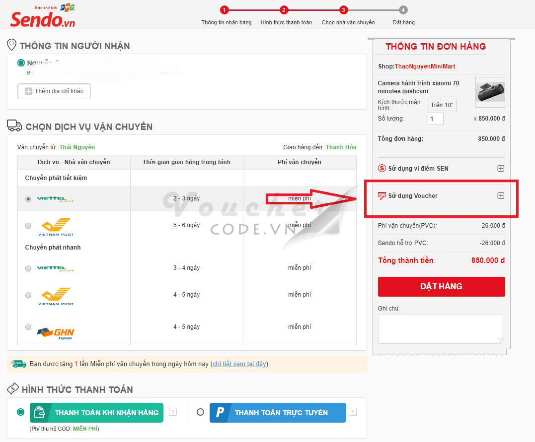This screenshot has width=535, height=442.
Task: Select Vietnam Post economy shipping radio button
Action: pos(28,226)
